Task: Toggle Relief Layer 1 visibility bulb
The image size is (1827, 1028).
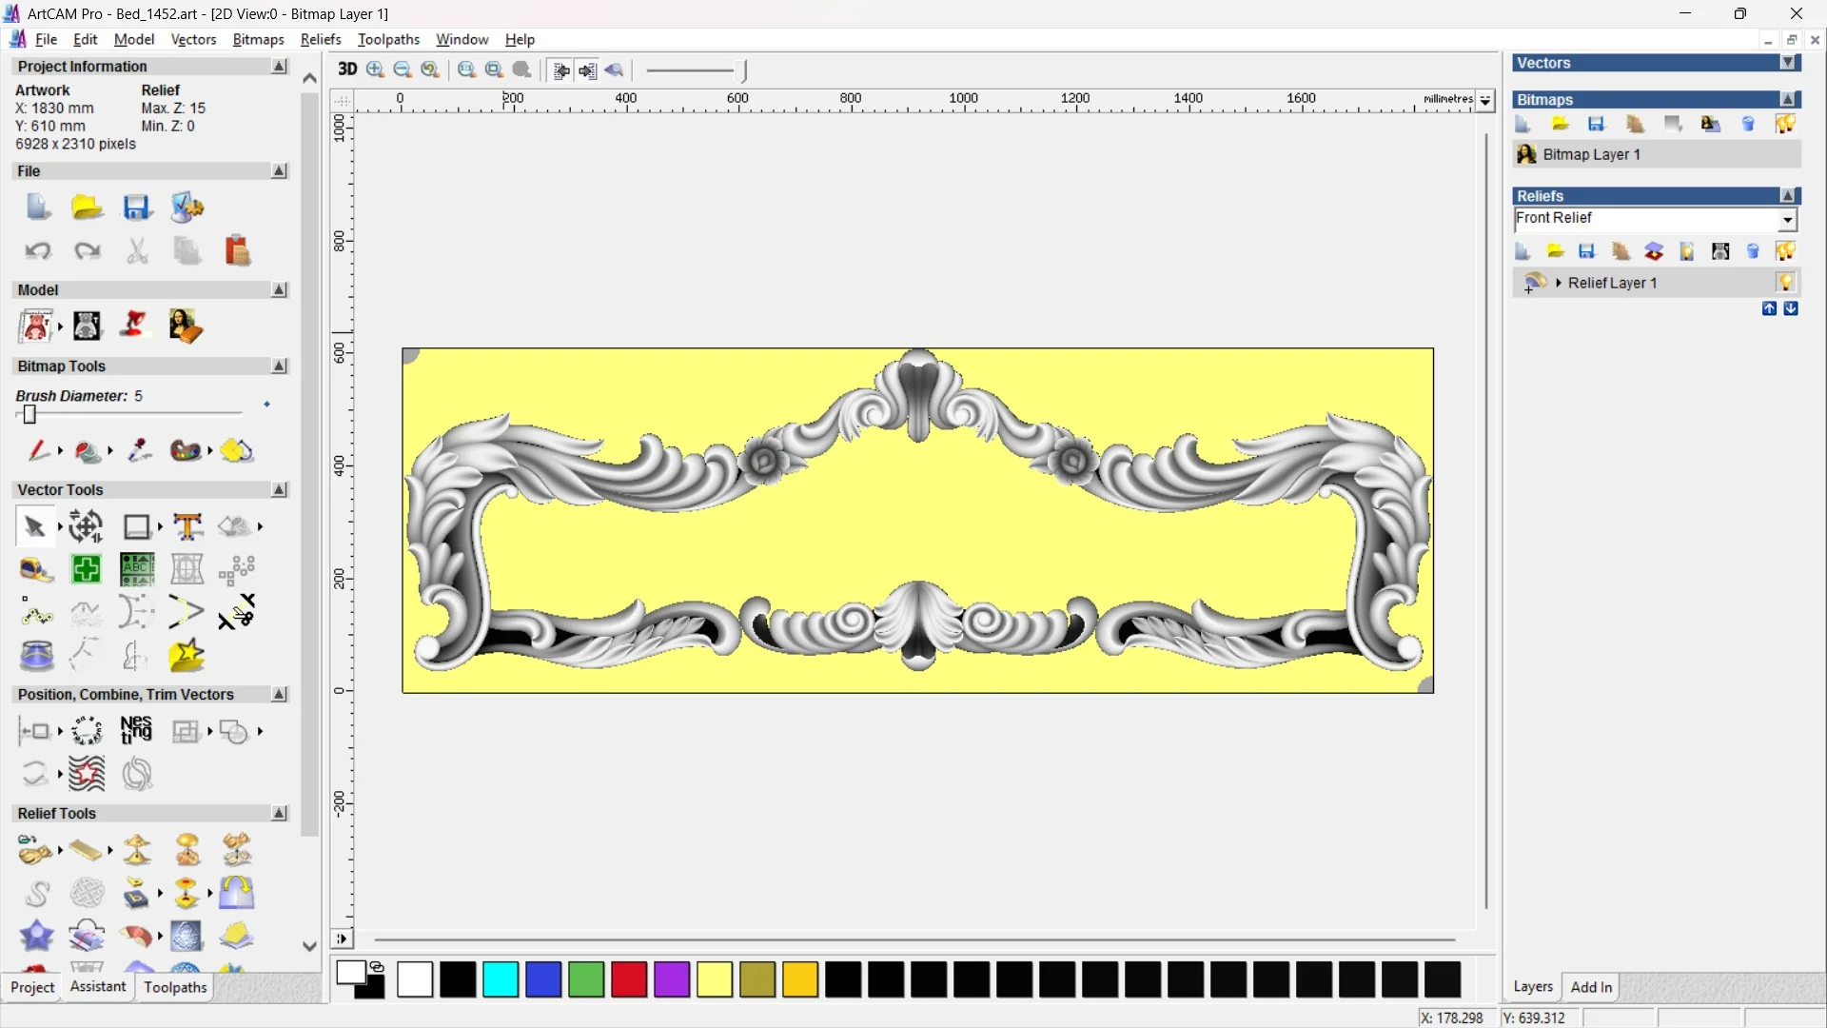Action: pyautogui.click(x=1785, y=283)
